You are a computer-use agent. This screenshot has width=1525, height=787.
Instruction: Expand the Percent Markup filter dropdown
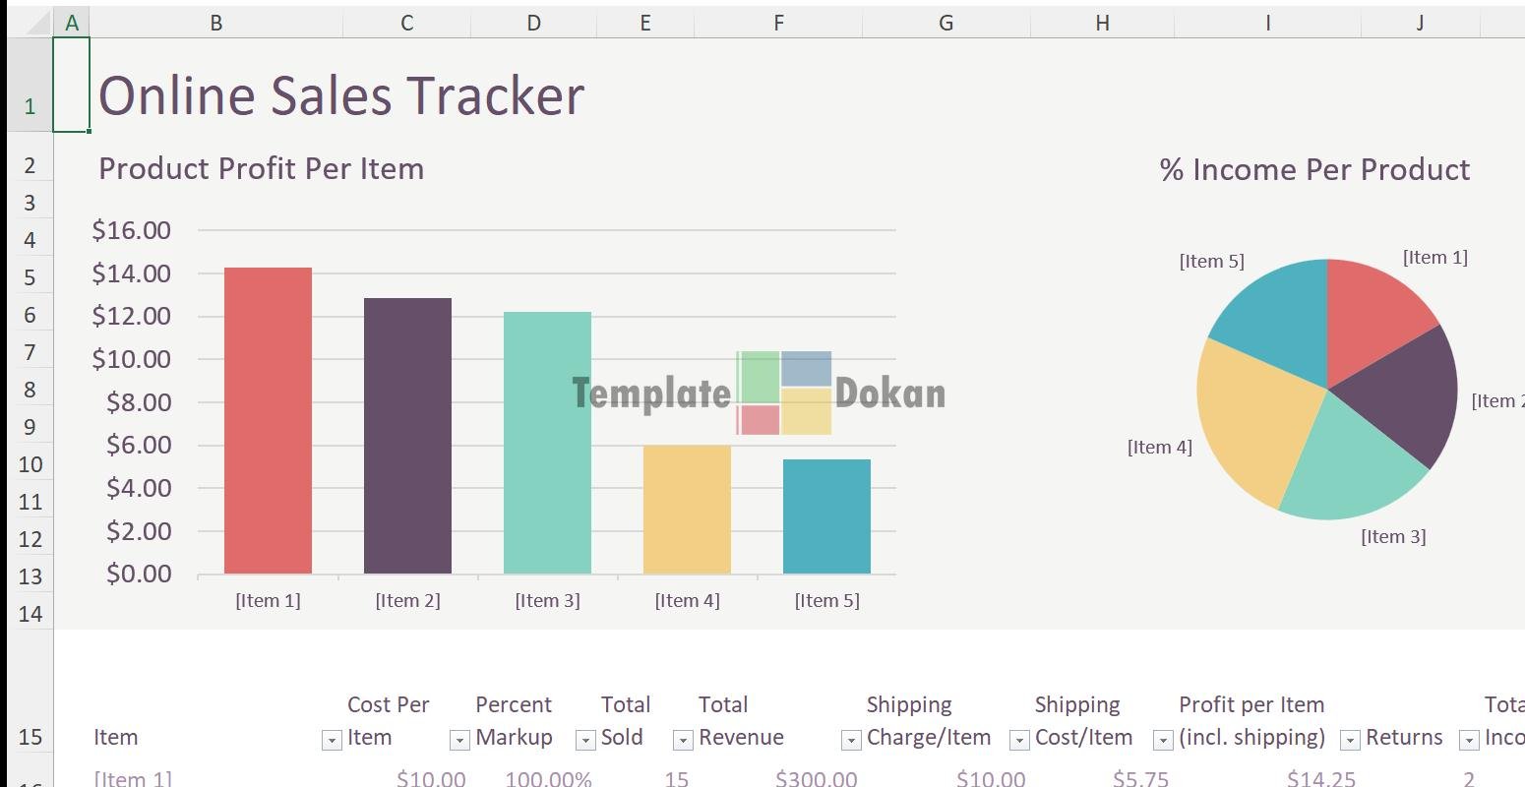coord(585,740)
